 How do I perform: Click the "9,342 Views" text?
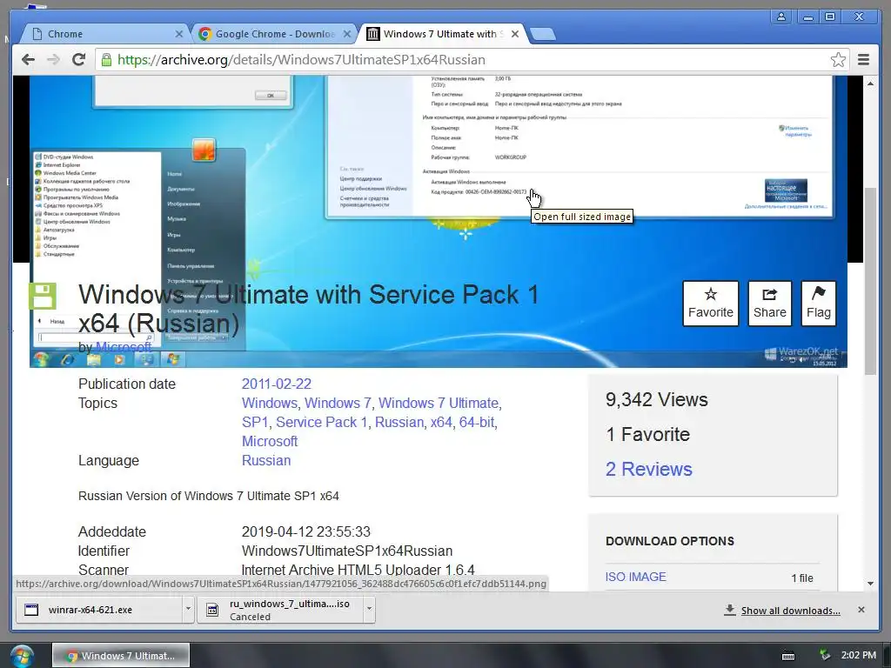[656, 400]
